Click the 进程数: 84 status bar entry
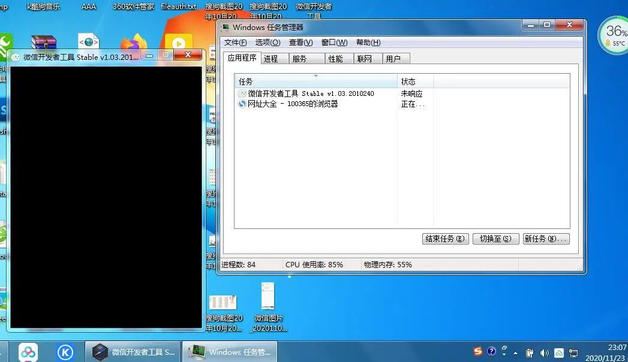 click(239, 265)
